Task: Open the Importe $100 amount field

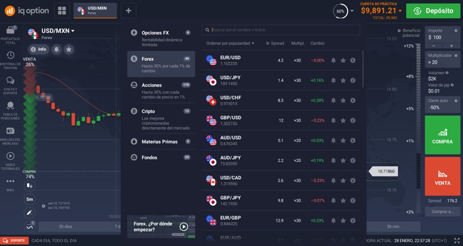Action: [442, 34]
